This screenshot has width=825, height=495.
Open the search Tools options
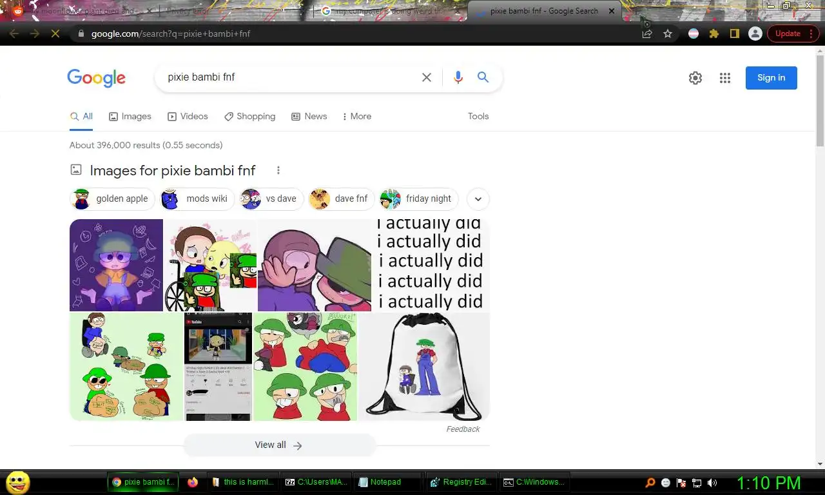pos(478,117)
